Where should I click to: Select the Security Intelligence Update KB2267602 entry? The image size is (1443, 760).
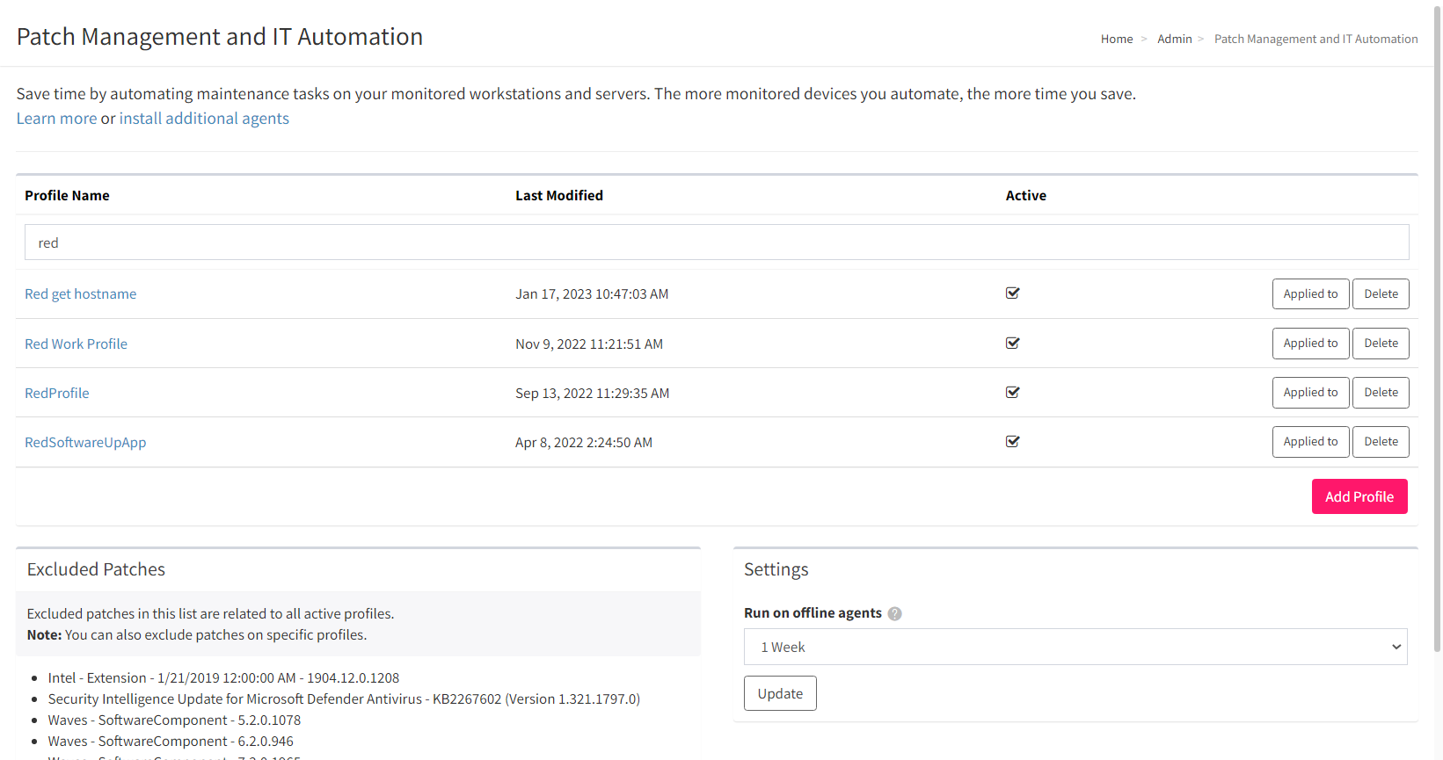344,698
